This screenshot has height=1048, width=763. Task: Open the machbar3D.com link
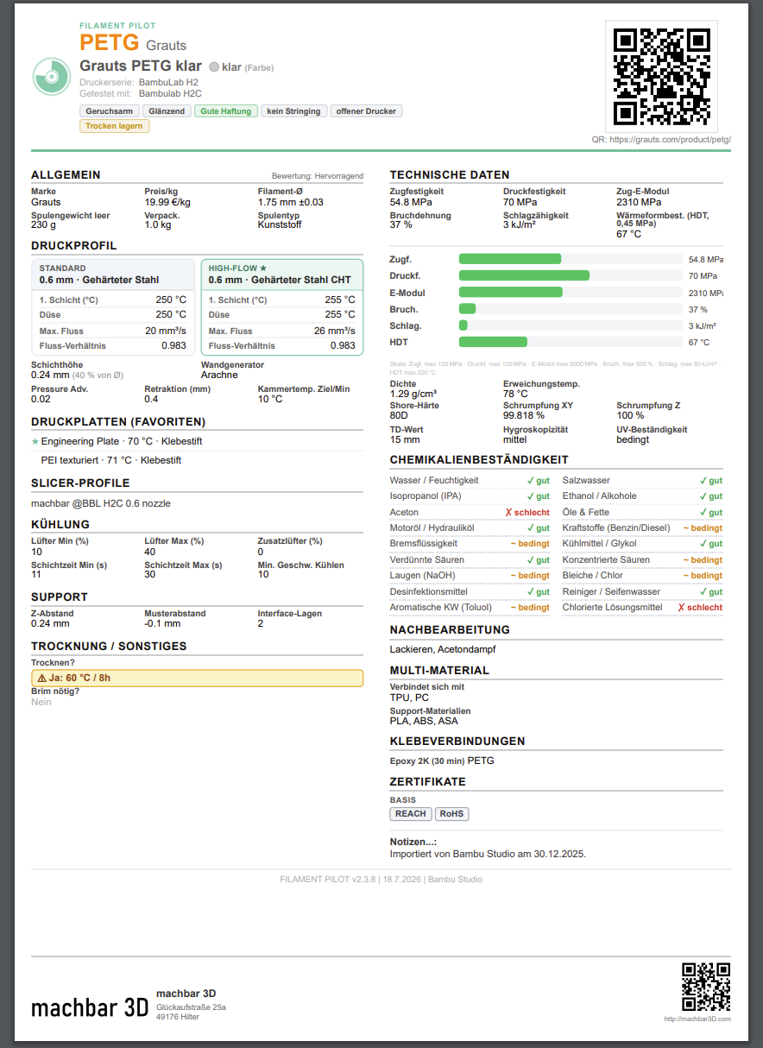click(697, 1020)
